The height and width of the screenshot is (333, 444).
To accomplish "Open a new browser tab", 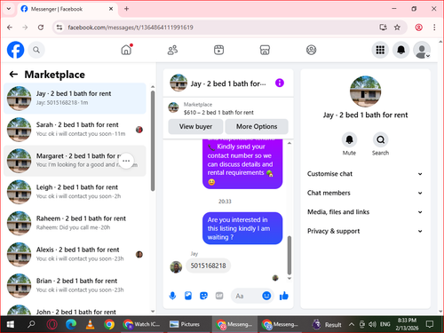I will coord(126,9).
